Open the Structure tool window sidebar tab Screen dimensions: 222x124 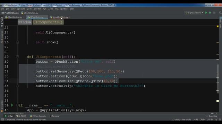click(2, 37)
